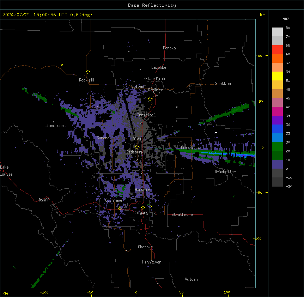Click the -50 tick on the bottom axis
This screenshot has height=297, width=304.
(90, 292)
